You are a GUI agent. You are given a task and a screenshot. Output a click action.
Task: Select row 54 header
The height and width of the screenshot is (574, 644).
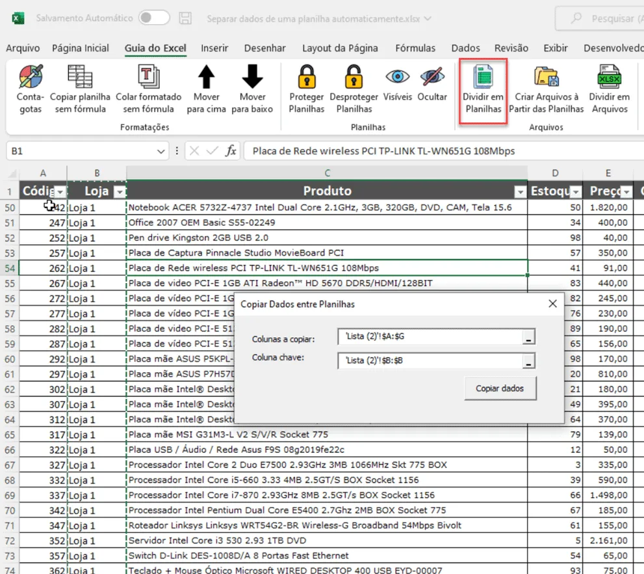[10, 269]
